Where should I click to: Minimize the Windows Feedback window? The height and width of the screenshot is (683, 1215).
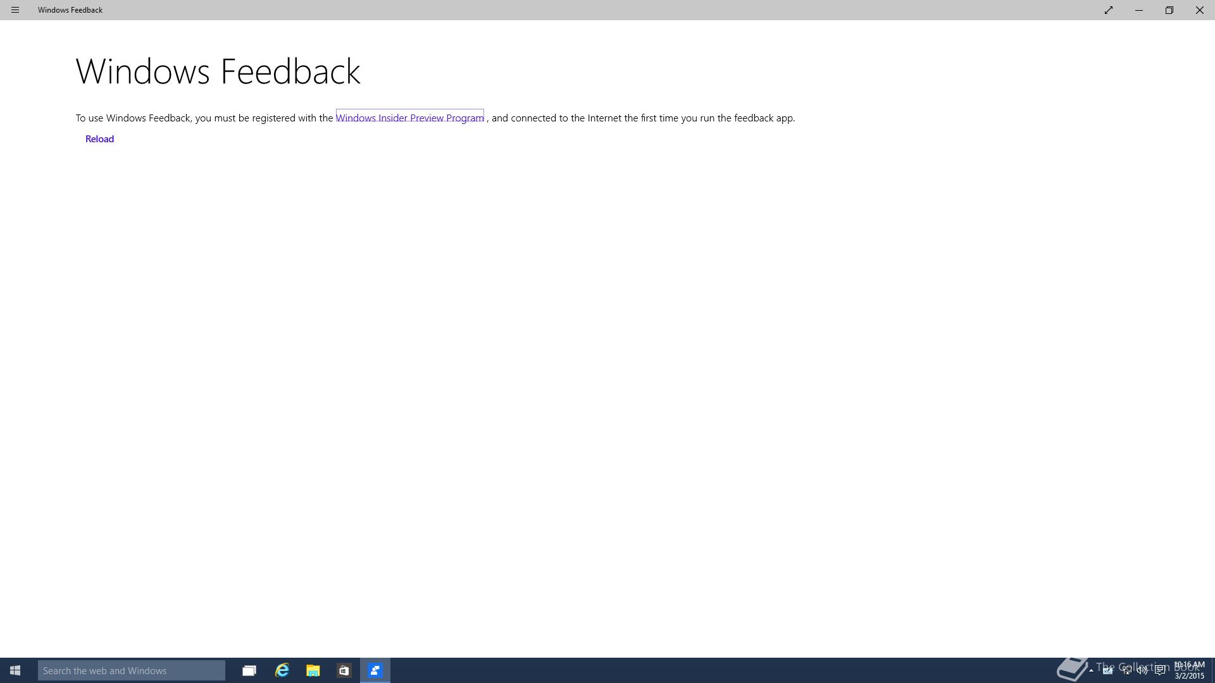(x=1139, y=10)
